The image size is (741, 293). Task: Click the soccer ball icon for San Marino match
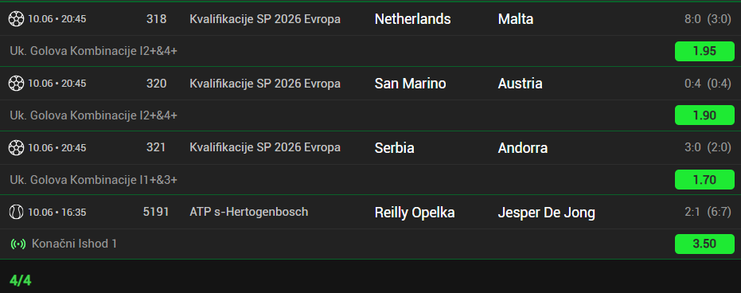click(x=16, y=84)
